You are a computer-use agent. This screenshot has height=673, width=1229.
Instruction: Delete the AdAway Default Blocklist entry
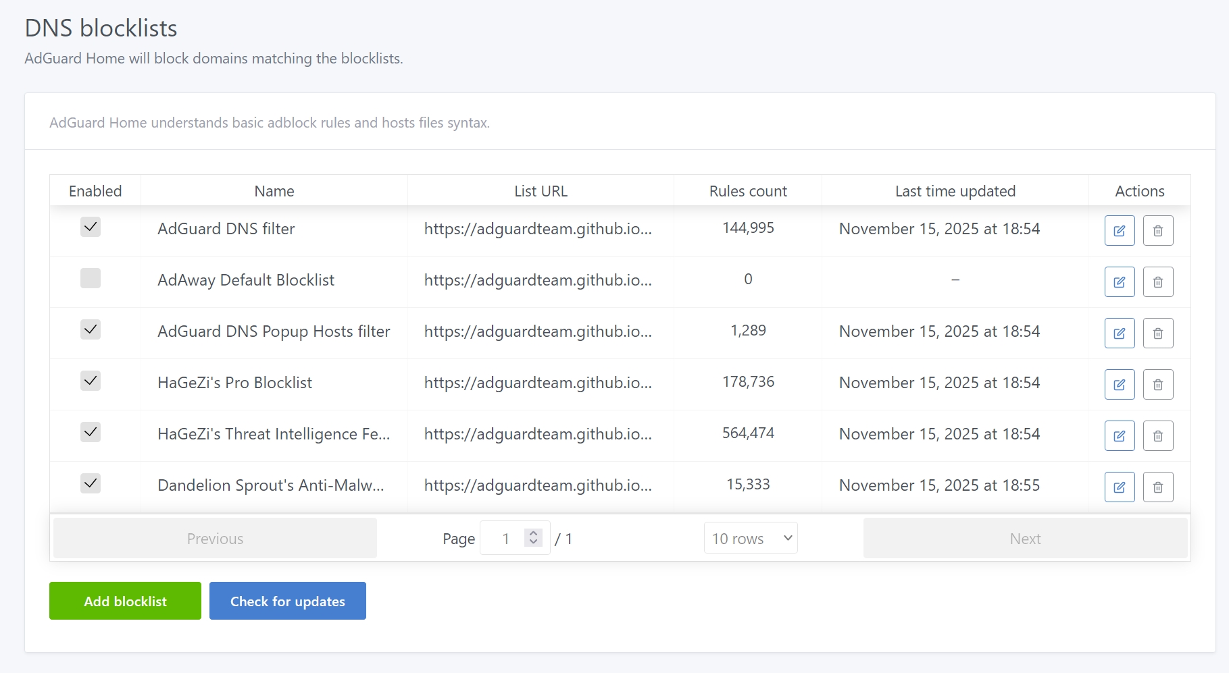pos(1157,282)
